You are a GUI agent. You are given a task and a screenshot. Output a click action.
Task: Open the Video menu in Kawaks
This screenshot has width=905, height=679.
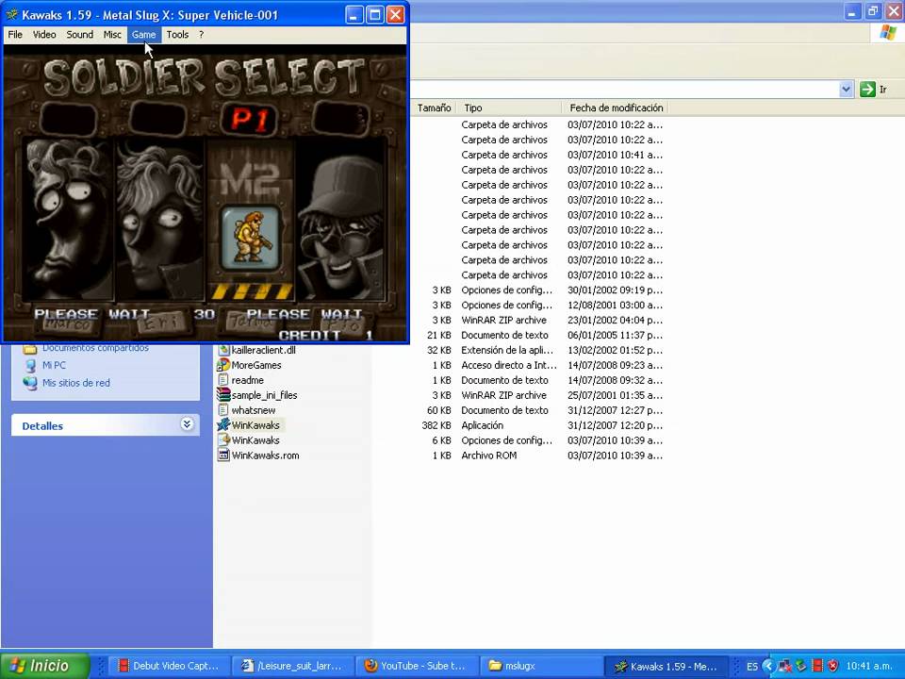44,35
